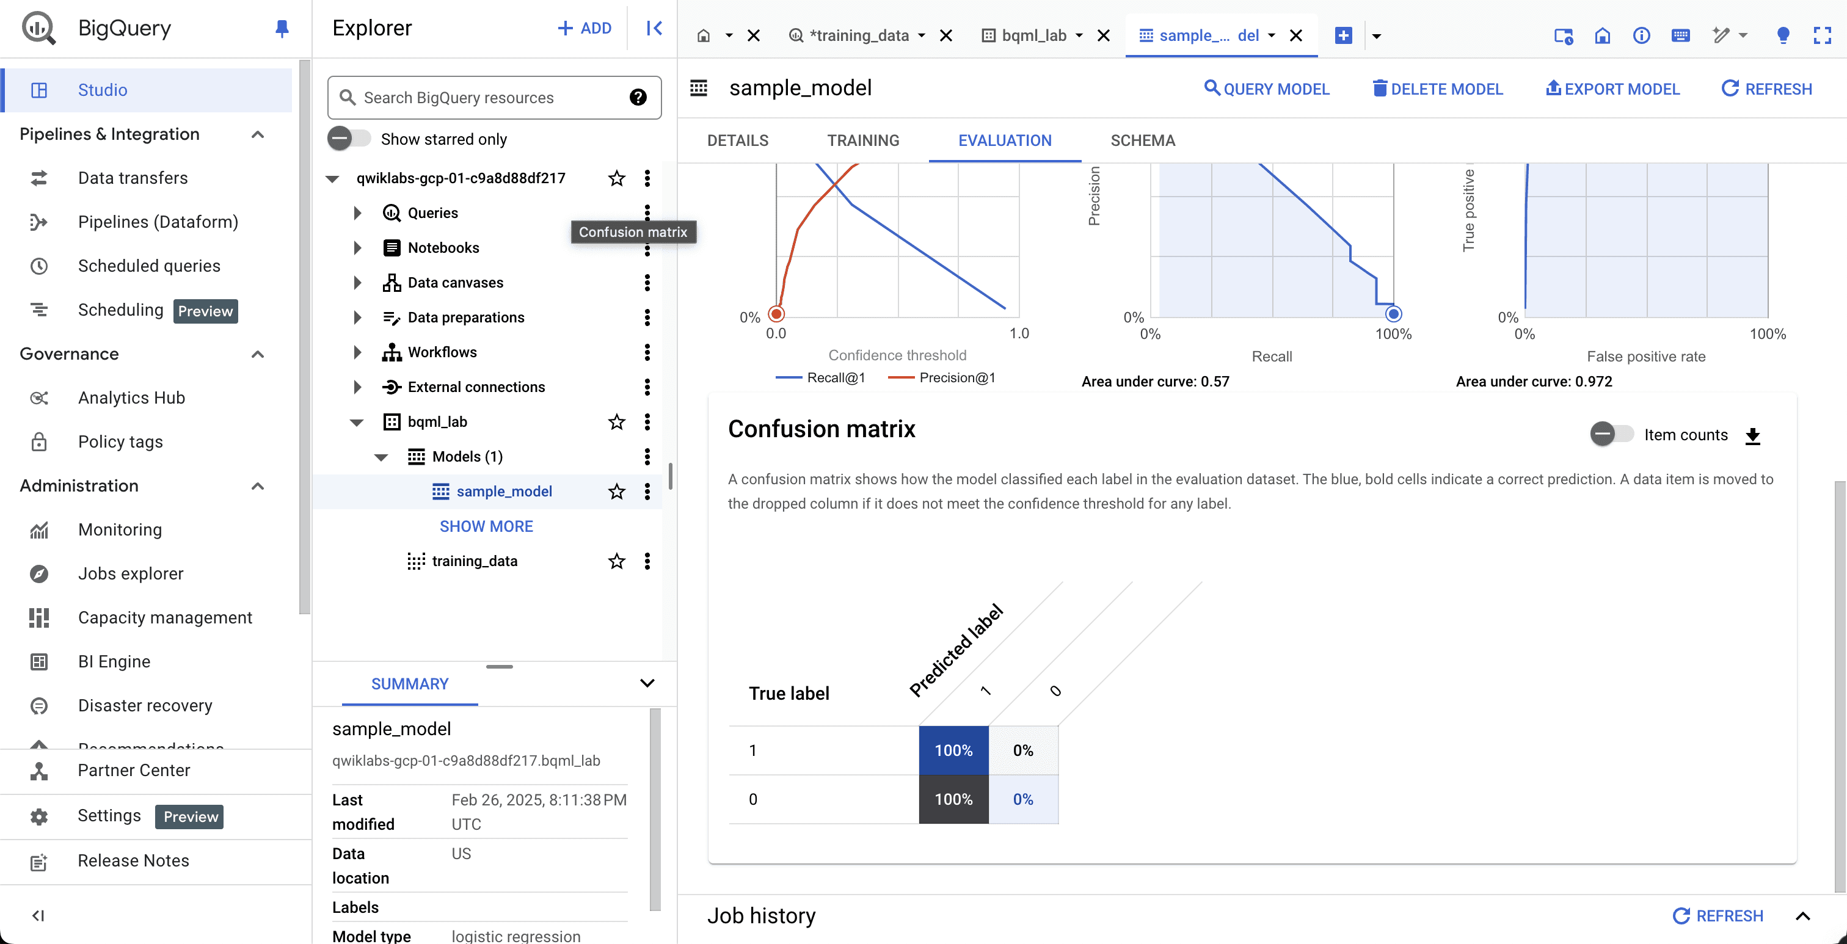The width and height of the screenshot is (1847, 944).
Task: Open actions menu for Data canvases
Action: [647, 283]
